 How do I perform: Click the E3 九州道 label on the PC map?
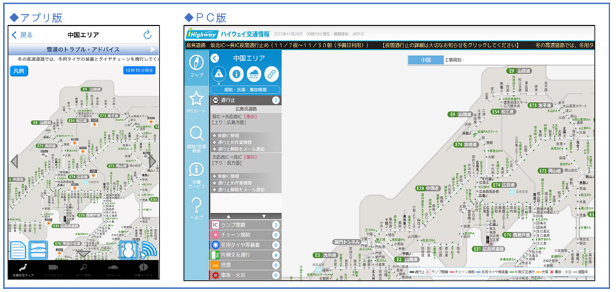pyautogui.click(x=325, y=255)
